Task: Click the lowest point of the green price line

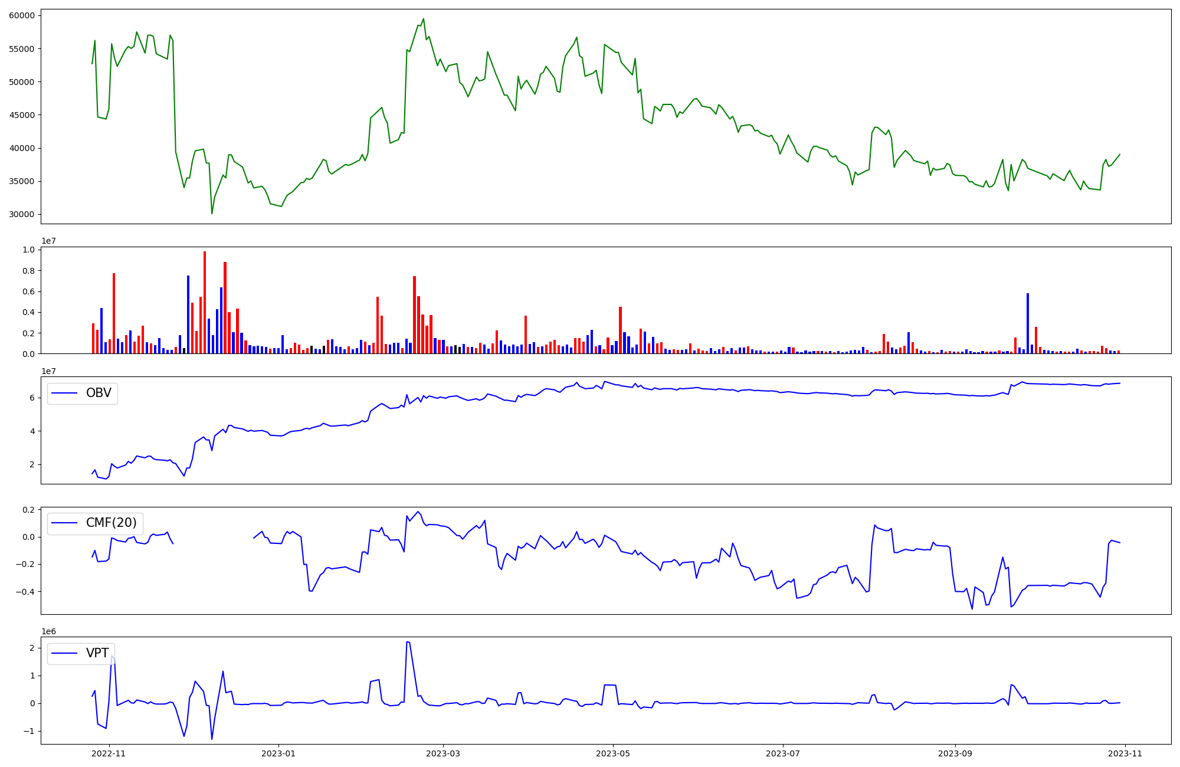Action: pyautogui.click(x=212, y=213)
